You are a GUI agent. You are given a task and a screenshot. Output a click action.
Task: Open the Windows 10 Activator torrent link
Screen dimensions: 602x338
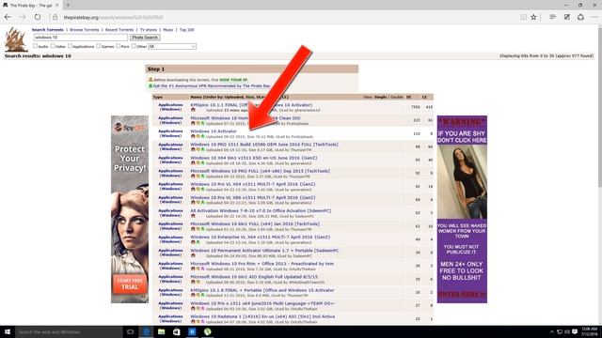point(214,131)
